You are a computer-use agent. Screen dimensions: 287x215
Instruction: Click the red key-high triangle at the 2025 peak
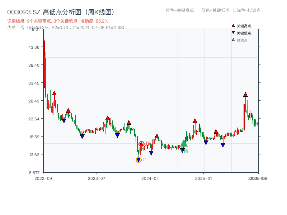click(x=245, y=95)
